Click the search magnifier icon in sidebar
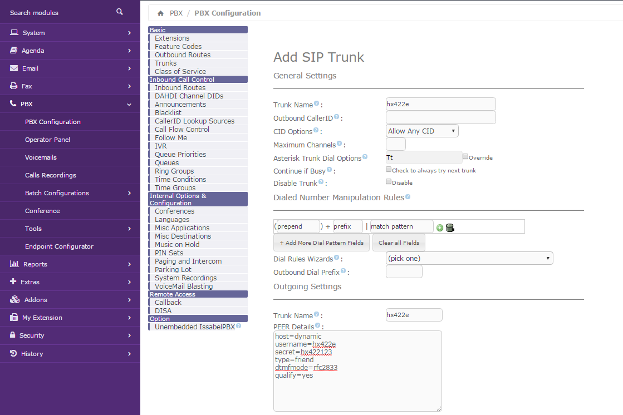The image size is (623, 415). 120,12
